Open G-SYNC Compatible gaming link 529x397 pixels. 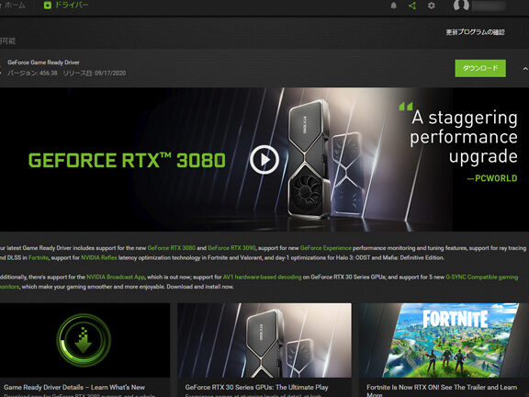coord(482,277)
